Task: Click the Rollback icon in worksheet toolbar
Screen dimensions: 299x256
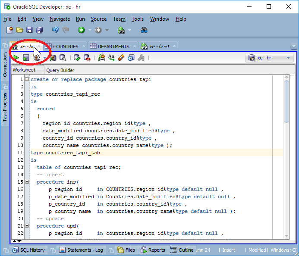Action: [87, 58]
